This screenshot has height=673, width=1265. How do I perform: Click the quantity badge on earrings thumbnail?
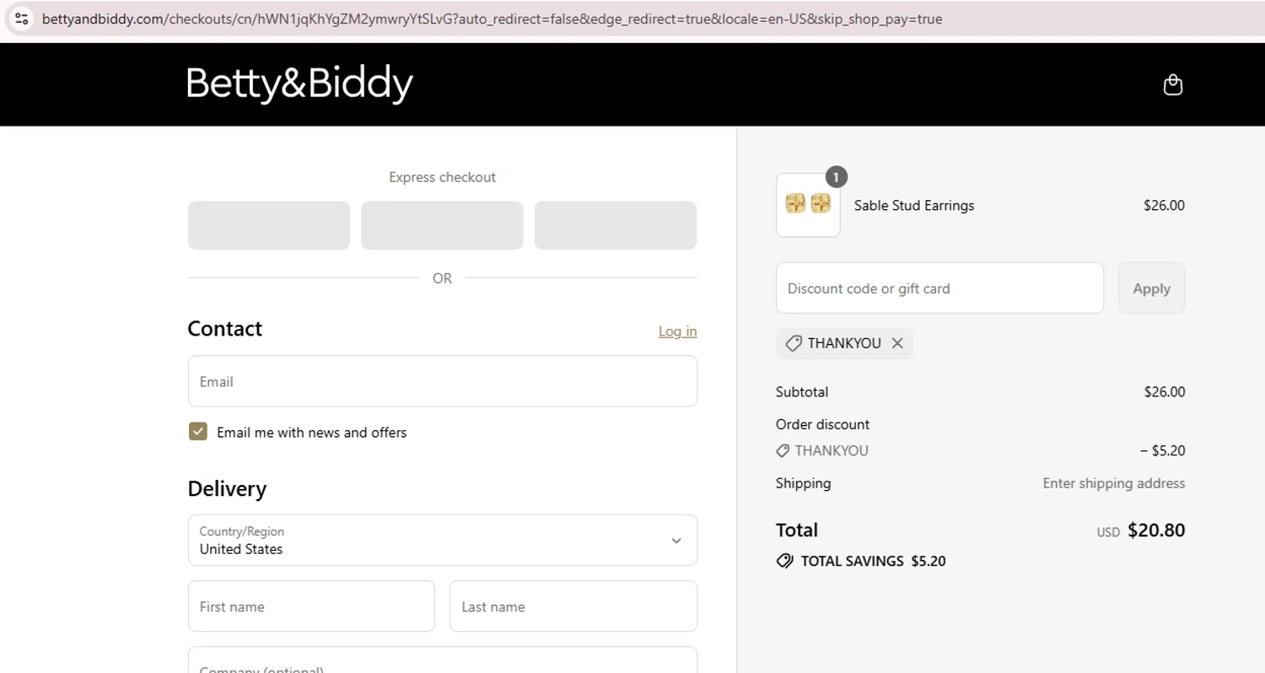836,177
